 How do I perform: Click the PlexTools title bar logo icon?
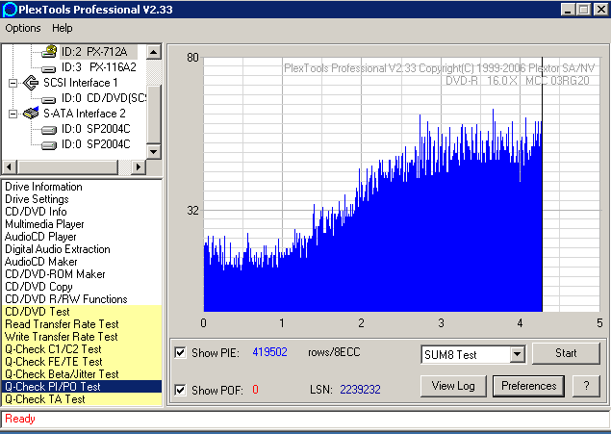click(10, 10)
